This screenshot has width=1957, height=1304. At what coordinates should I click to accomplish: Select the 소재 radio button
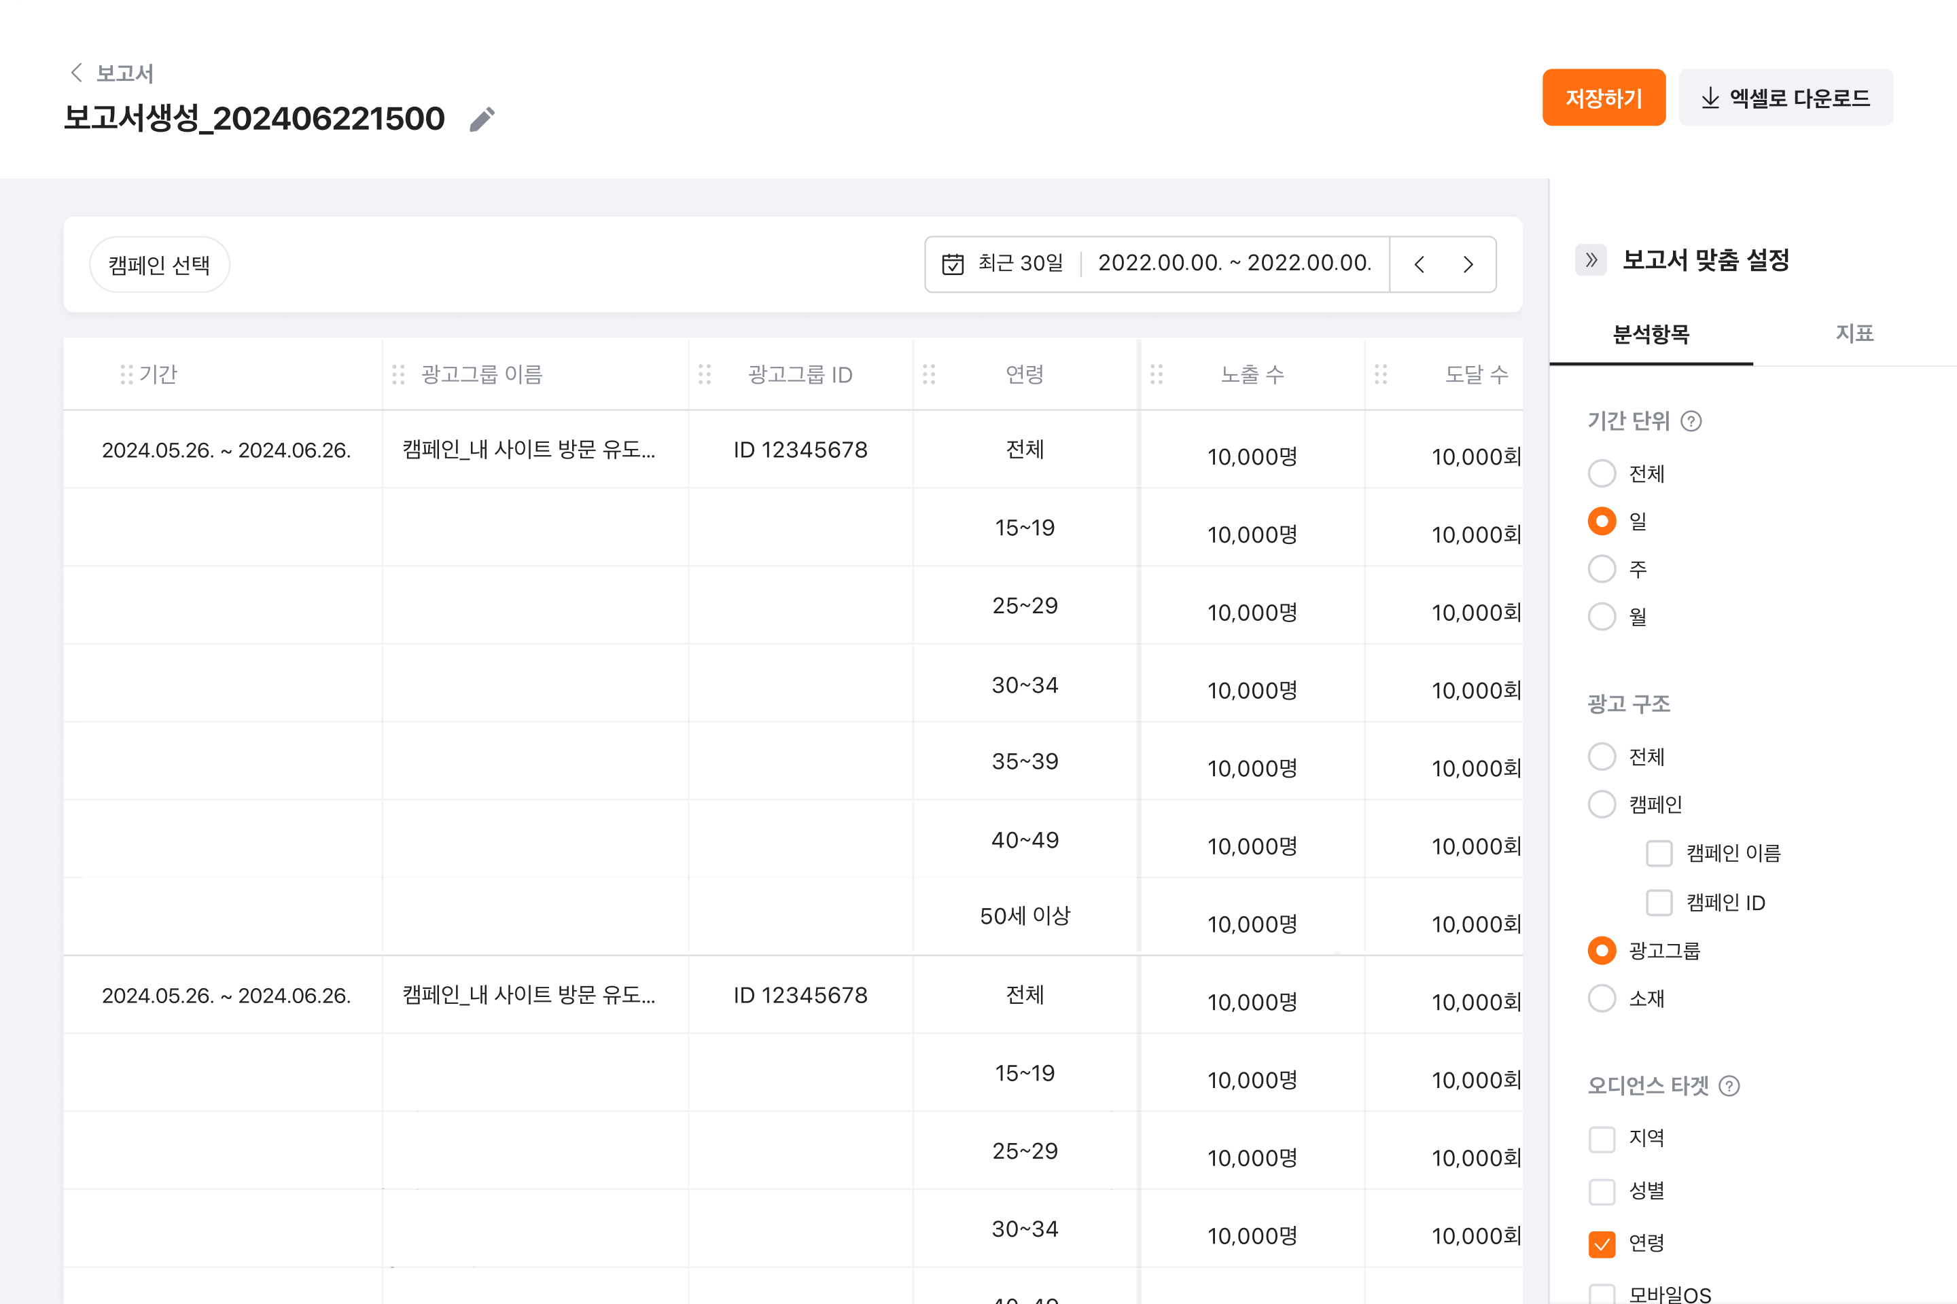tap(1602, 999)
